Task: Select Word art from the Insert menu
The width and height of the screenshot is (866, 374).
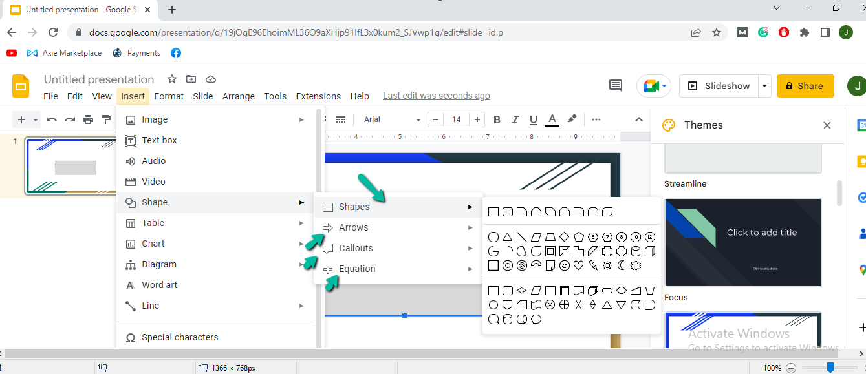Action: coord(159,285)
